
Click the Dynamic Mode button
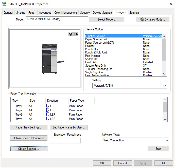click(152, 20)
